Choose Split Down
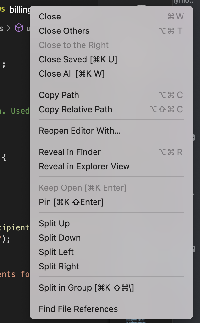Image resolution: width=200 pixels, height=323 pixels. 60,238
